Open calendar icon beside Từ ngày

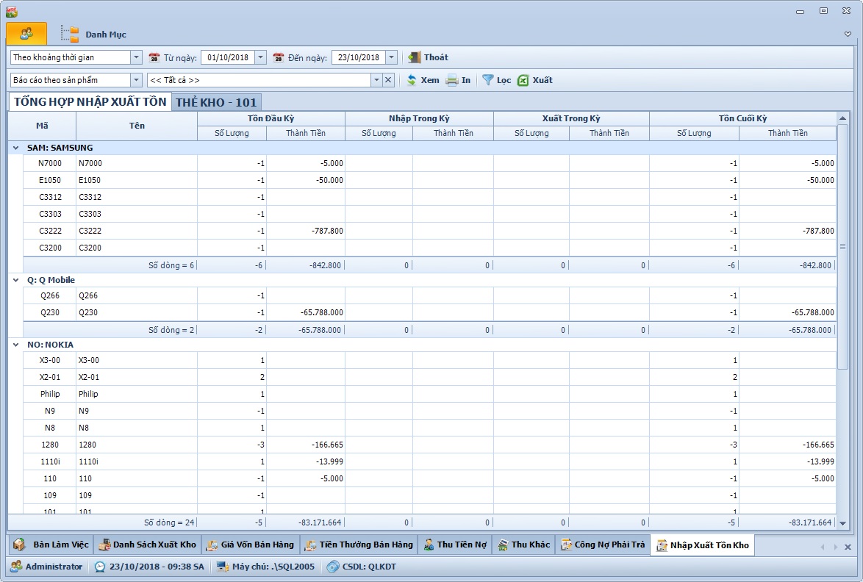click(154, 57)
